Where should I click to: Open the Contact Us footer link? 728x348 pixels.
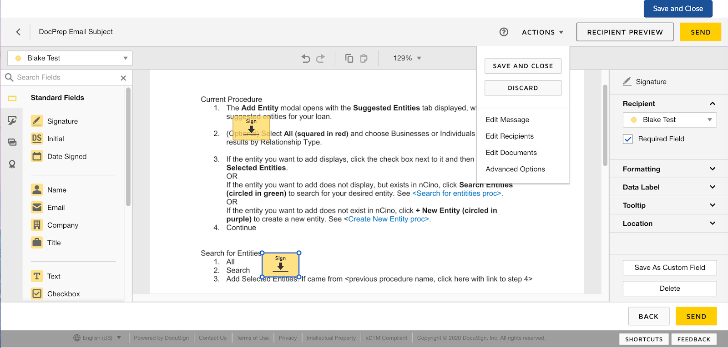pos(212,338)
